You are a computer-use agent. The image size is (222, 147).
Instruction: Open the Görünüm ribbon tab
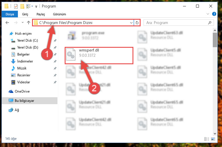coord(59,14)
